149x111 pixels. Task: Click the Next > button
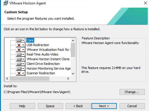click(104, 106)
